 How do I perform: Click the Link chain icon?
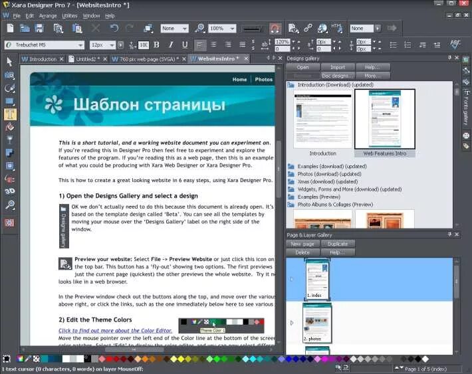[308, 29]
